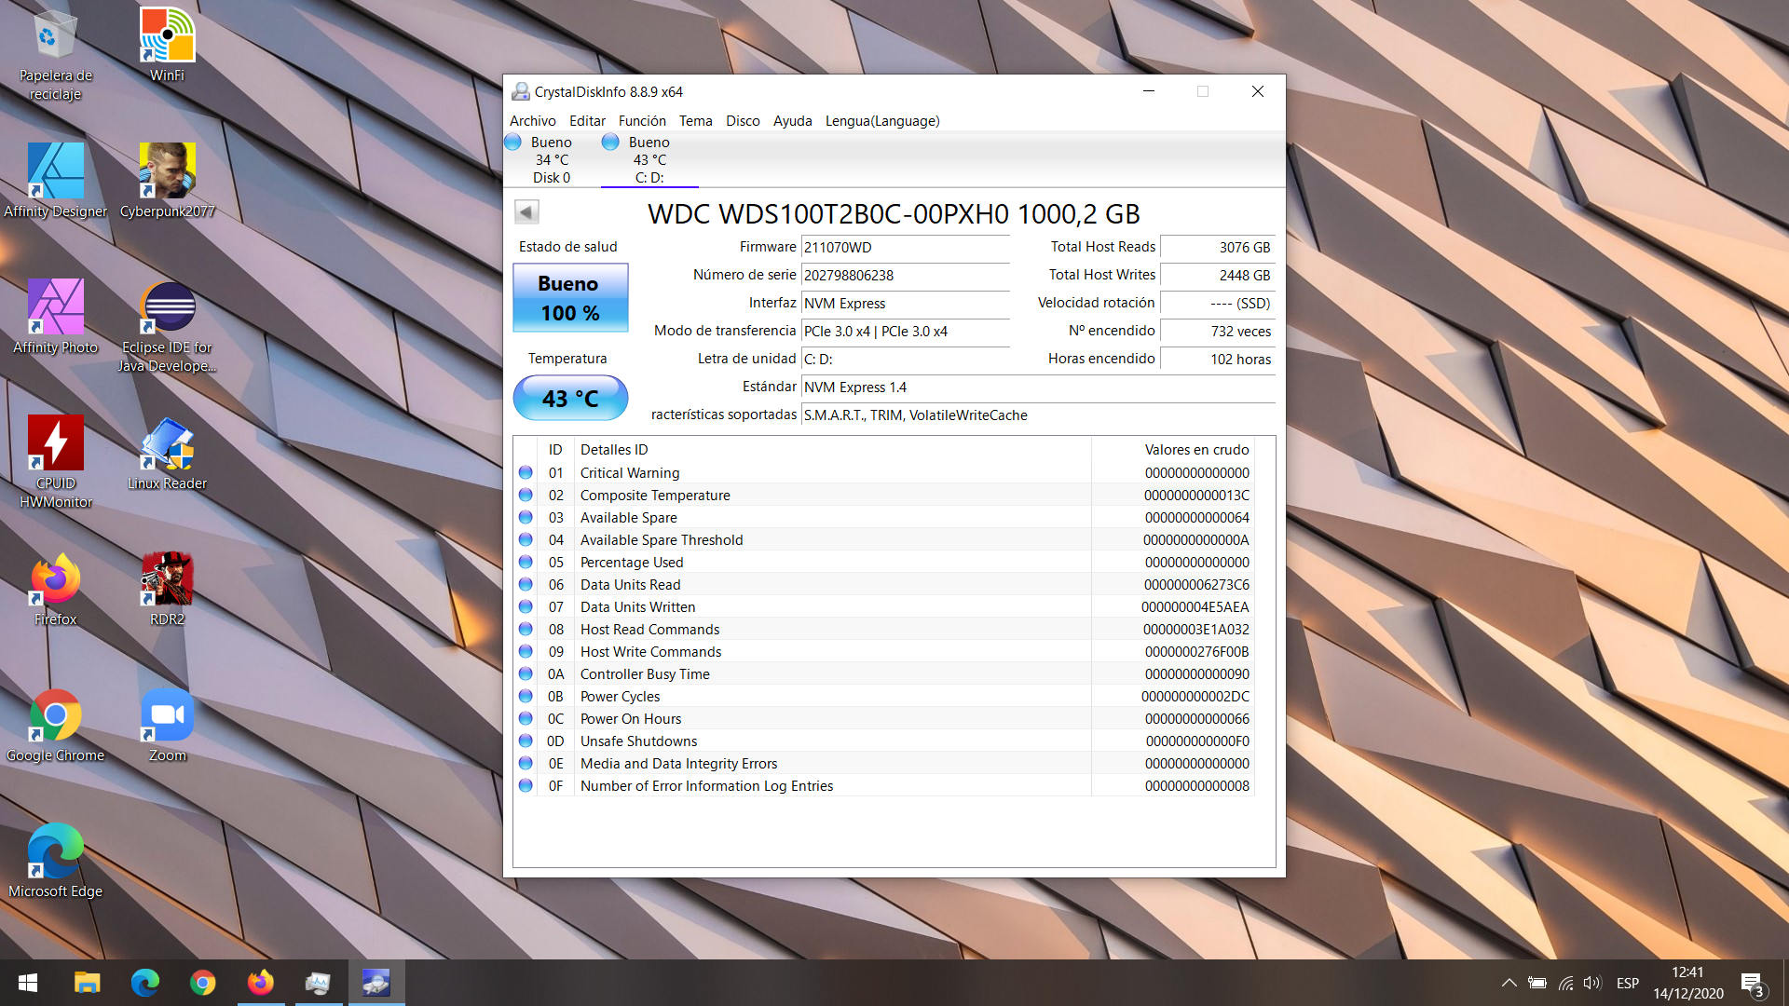This screenshot has width=1789, height=1006.
Task: Click the 43 °C temperature button
Action: click(570, 399)
